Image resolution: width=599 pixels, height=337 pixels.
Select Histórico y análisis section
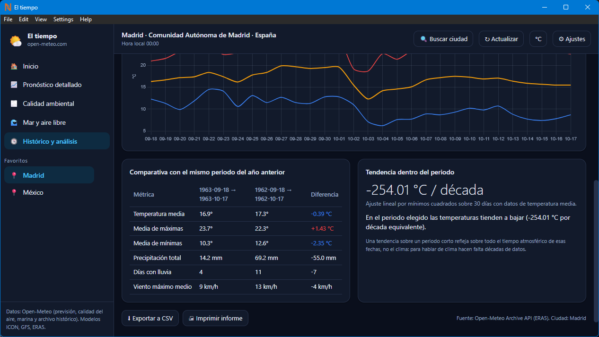point(57,141)
